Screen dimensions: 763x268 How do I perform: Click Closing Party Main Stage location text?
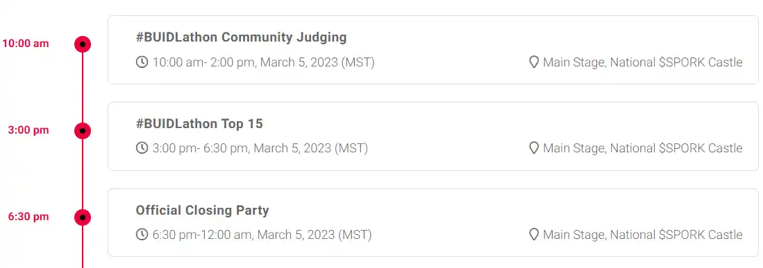click(x=643, y=235)
